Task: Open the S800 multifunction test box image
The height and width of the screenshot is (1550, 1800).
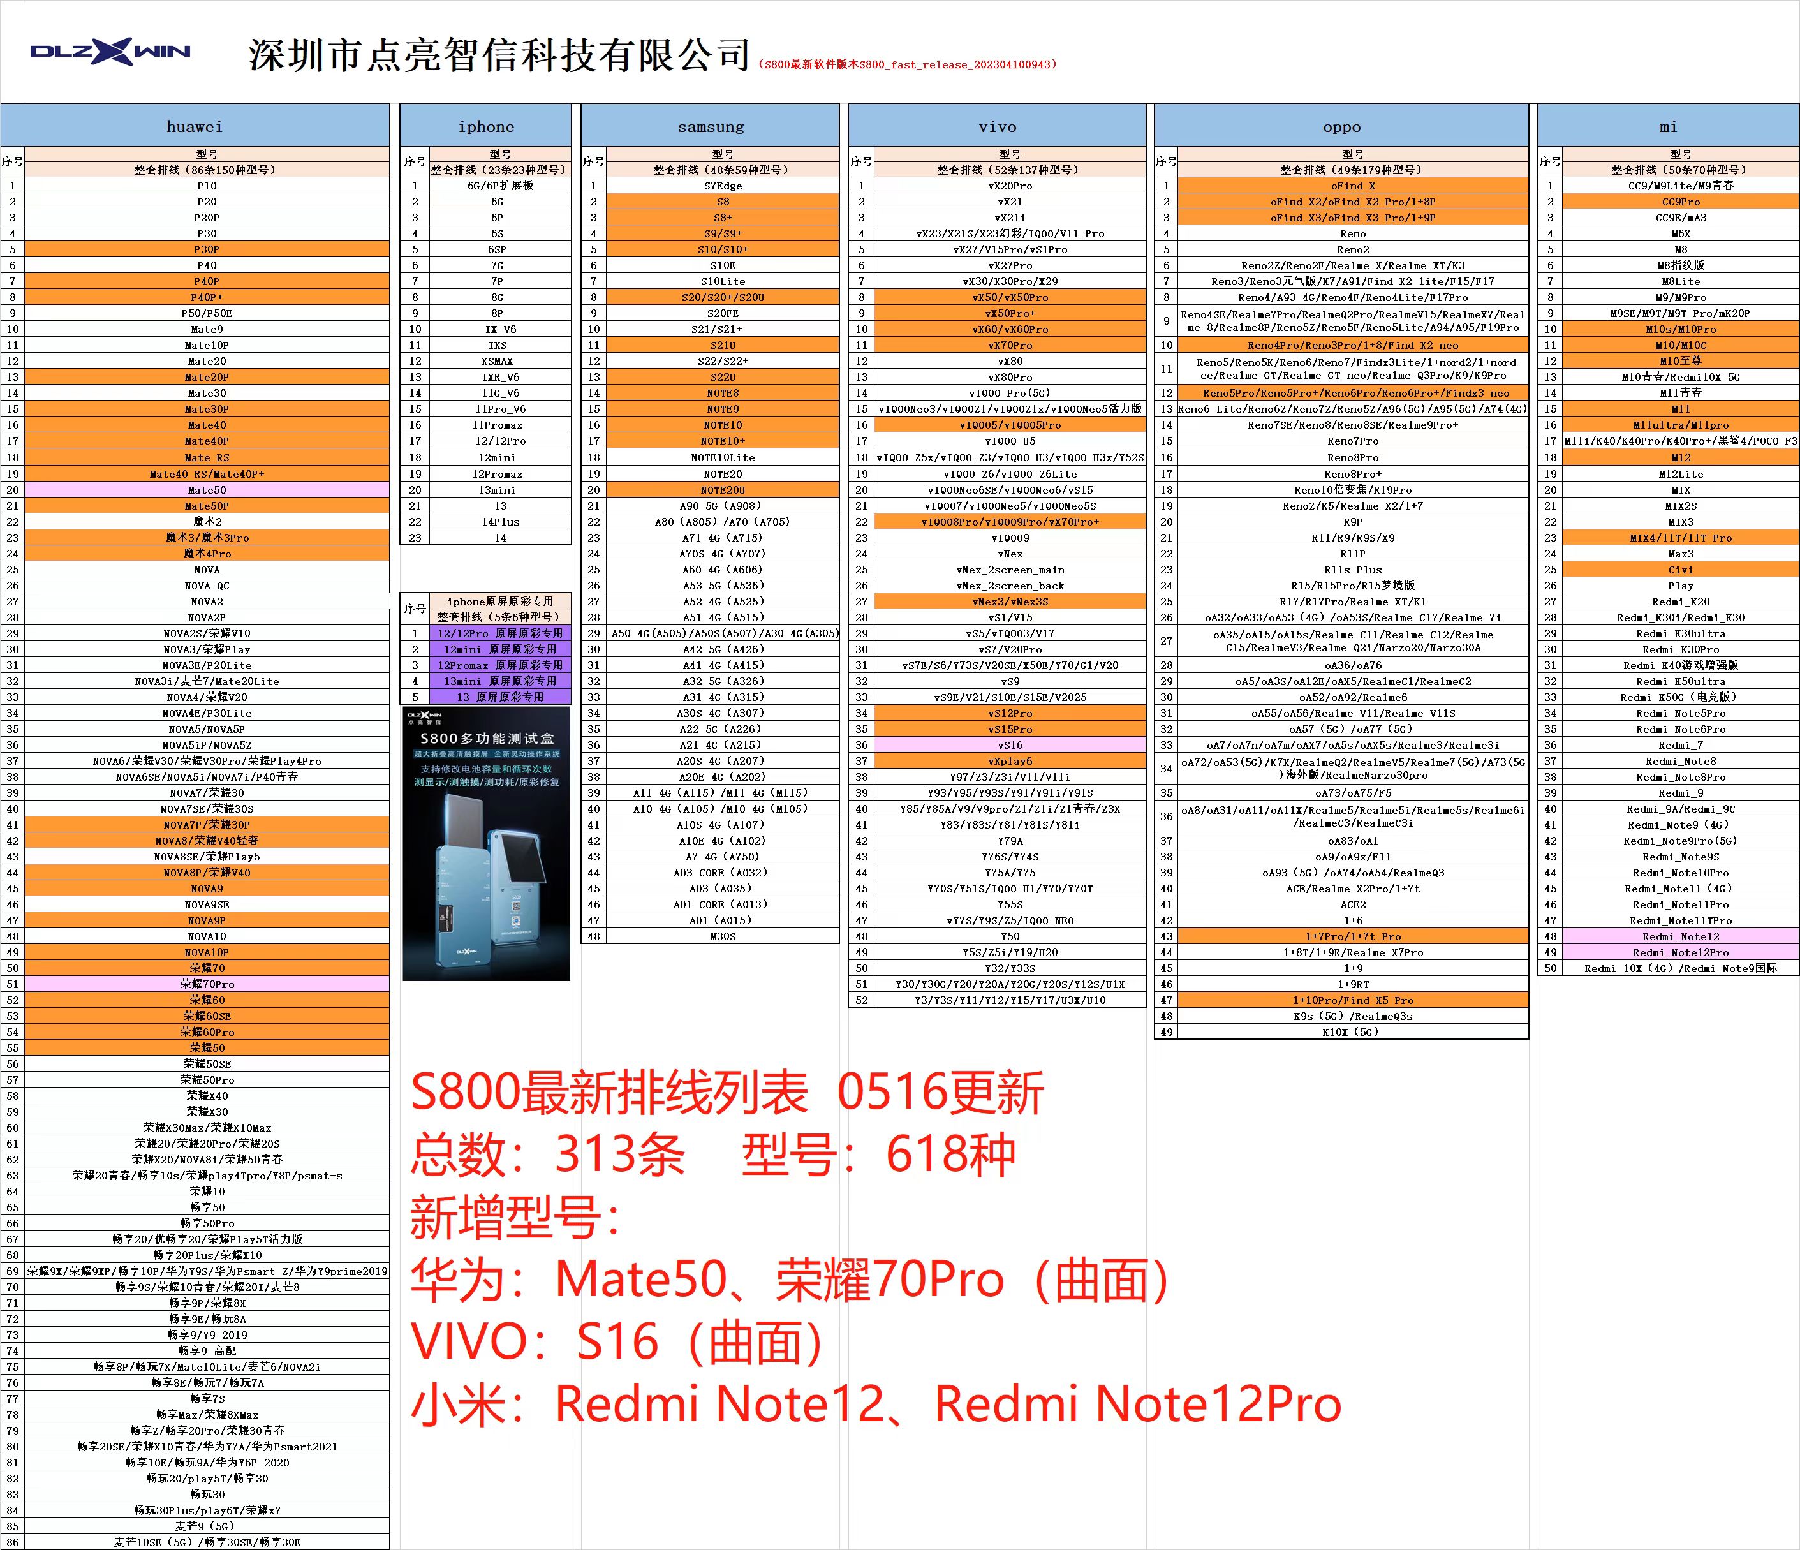Action: (x=487, y=843)
